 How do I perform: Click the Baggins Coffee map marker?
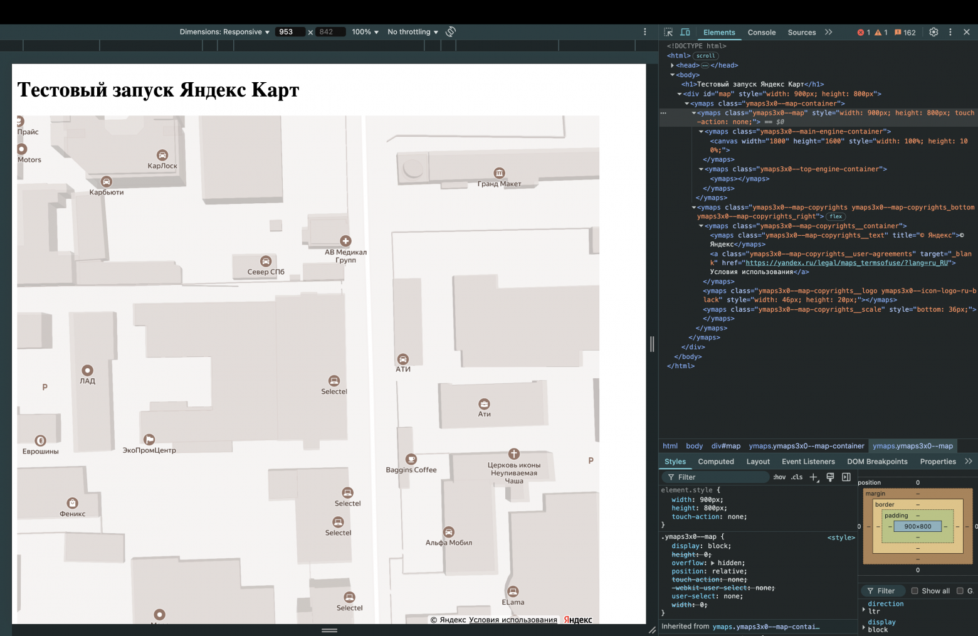tap(411, 459)
